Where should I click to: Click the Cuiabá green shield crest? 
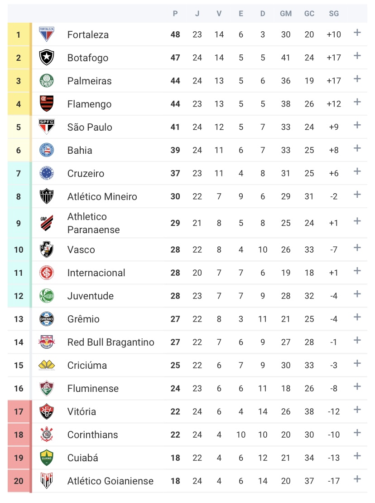pyautogui.click(x=47, y=458)
